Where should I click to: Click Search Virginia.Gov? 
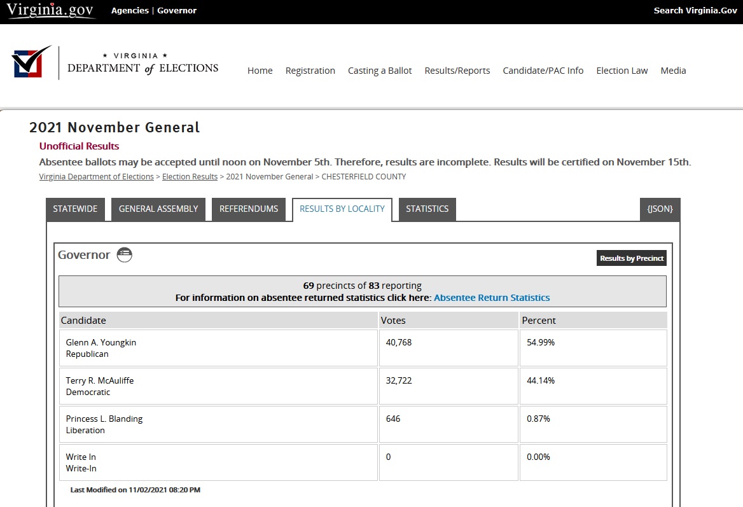(695, 10)
